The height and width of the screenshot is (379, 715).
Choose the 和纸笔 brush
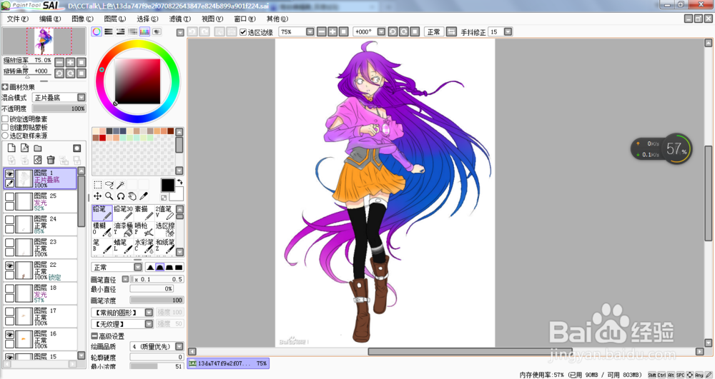pyautogui.click(x=164, y=247)
